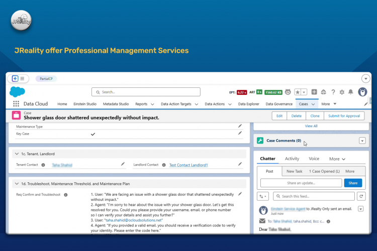Click the Einstein sparkle icon top left
This screenshot has height=251, width=377.
15,78
